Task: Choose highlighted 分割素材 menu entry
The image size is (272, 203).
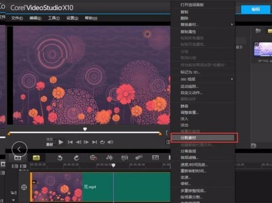Action: coord(202,138)
